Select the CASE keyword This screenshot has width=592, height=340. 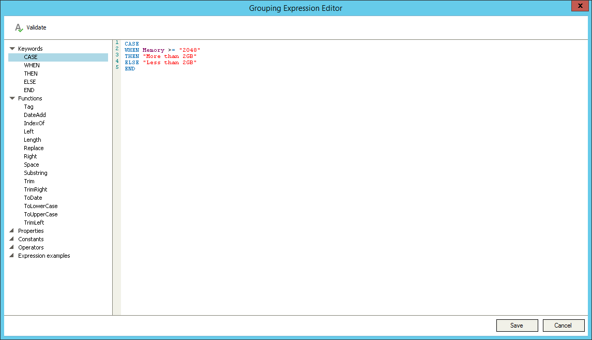click(x=58, y=57)
